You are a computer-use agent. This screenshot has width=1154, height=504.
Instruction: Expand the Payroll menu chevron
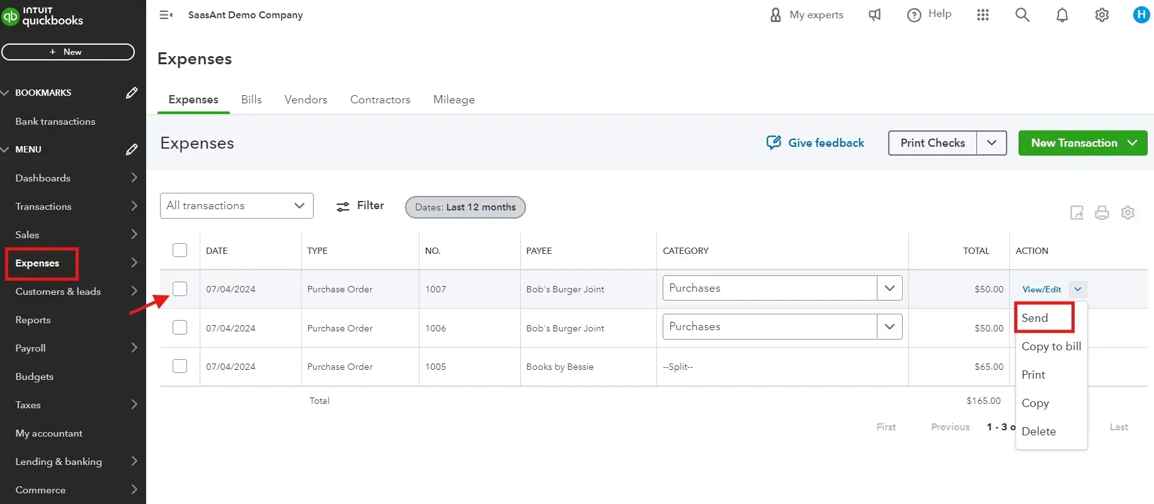134,348
